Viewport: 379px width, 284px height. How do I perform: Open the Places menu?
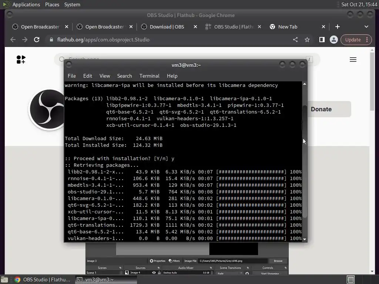coord(52,4)
